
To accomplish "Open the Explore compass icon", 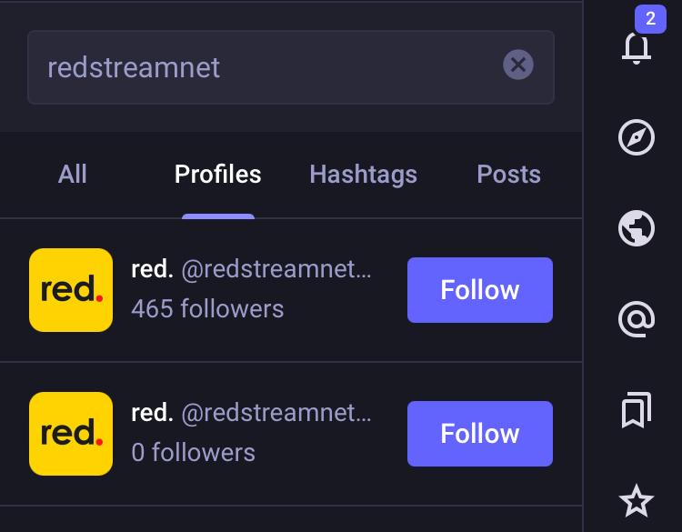I will tap(637, 137).
